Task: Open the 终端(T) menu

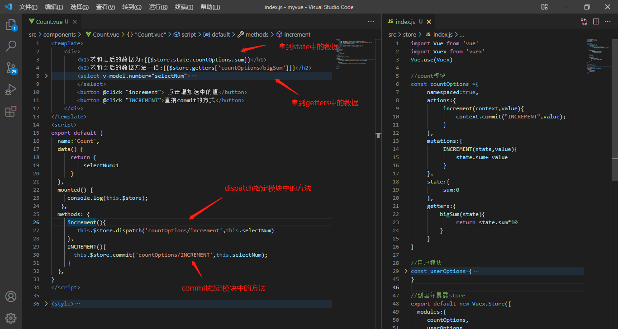Action: pyautogui.click(x=184, y=7)
